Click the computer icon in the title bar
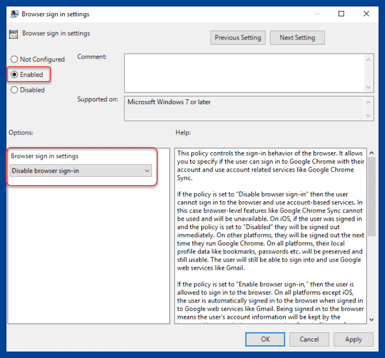 click(14, 14)
